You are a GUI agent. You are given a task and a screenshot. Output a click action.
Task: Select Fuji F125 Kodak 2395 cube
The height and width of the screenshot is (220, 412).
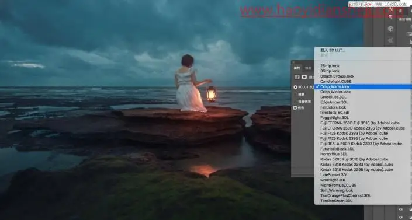354,139
